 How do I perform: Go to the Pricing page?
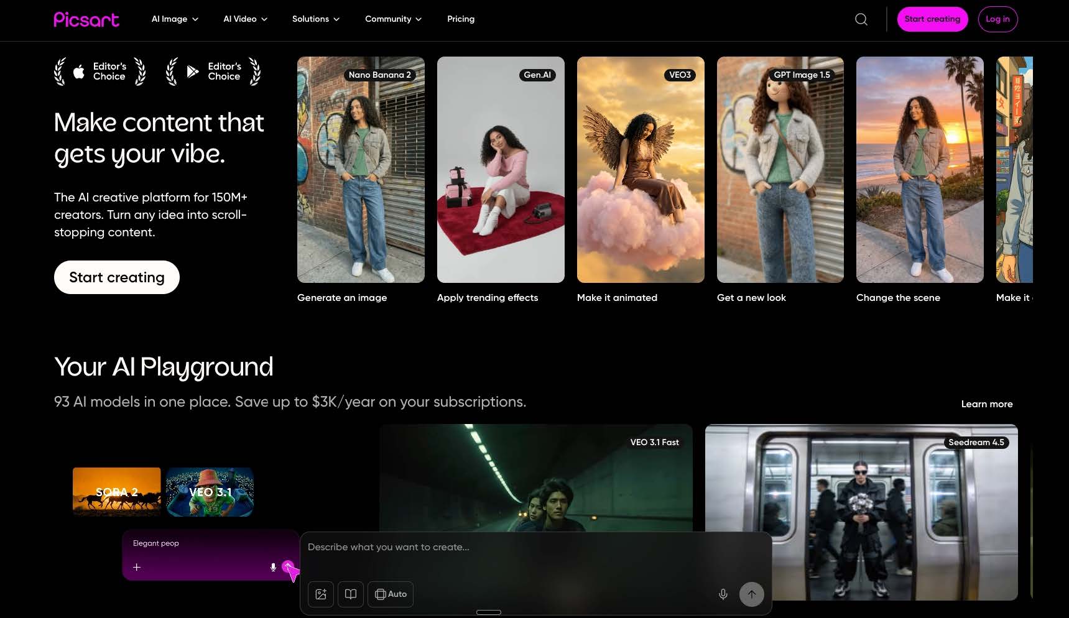pyautogui.click(x=461, y=19)
